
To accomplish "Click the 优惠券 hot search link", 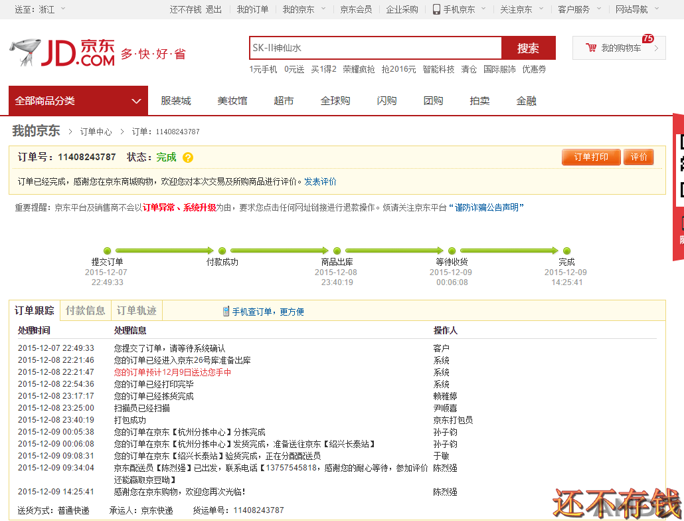I will (535, 69).
